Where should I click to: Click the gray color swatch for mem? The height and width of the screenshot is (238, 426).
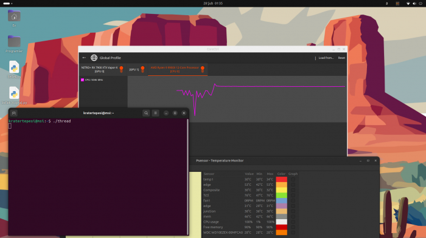tap(281, 217)
